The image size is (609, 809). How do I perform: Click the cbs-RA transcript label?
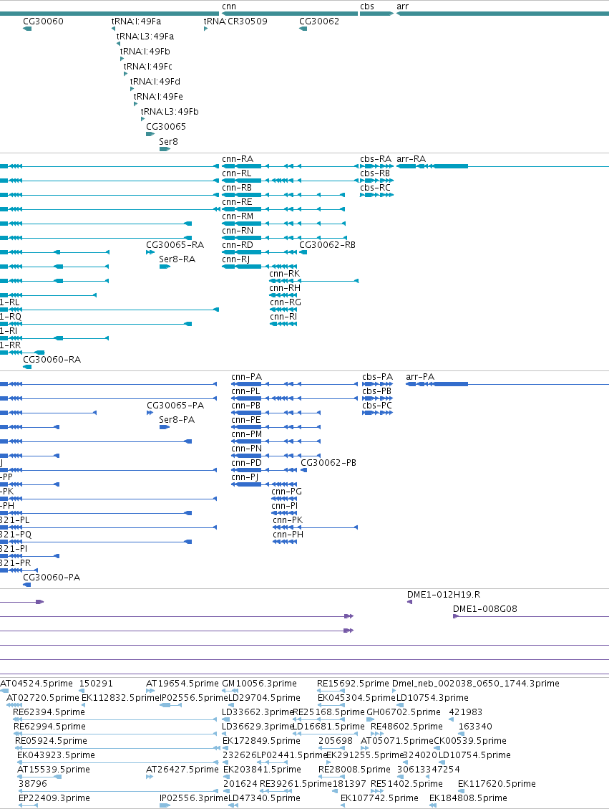pos(376,159)
